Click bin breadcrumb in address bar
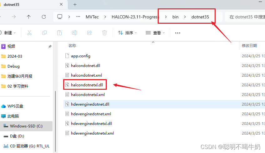This screenshot has height=153, width=265. 176,17
